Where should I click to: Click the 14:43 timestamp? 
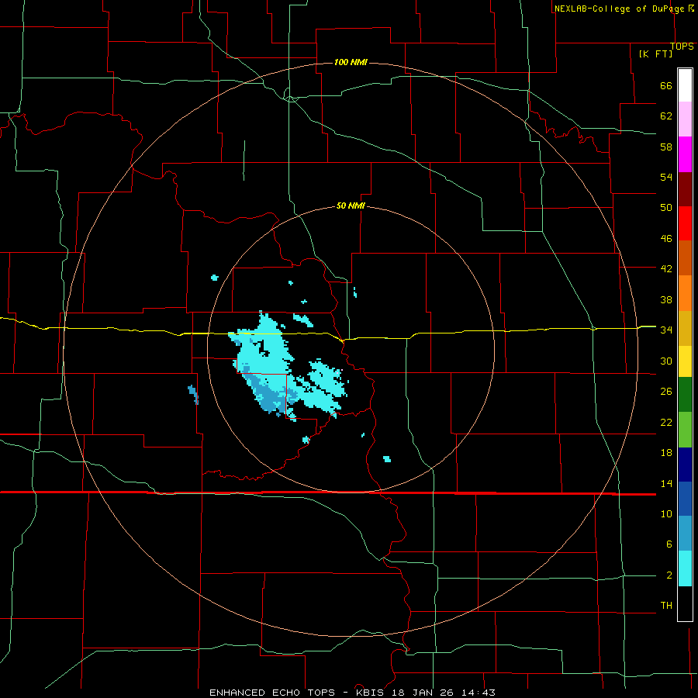(478, 693)
